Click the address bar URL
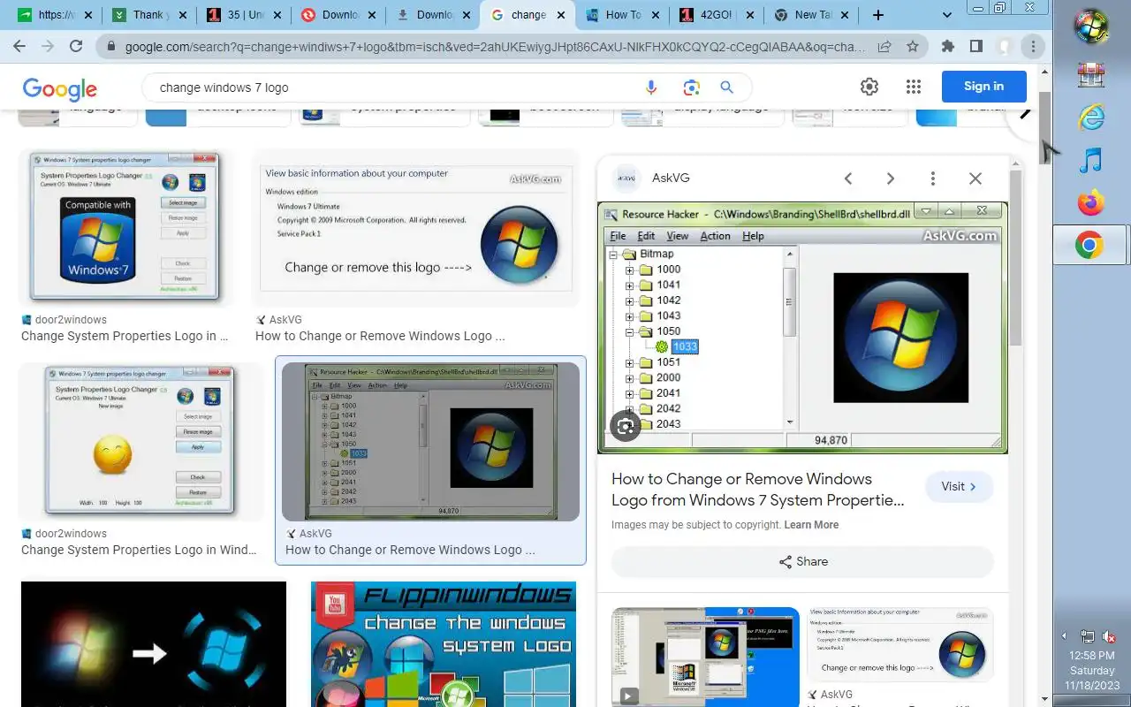 point(495,46)
